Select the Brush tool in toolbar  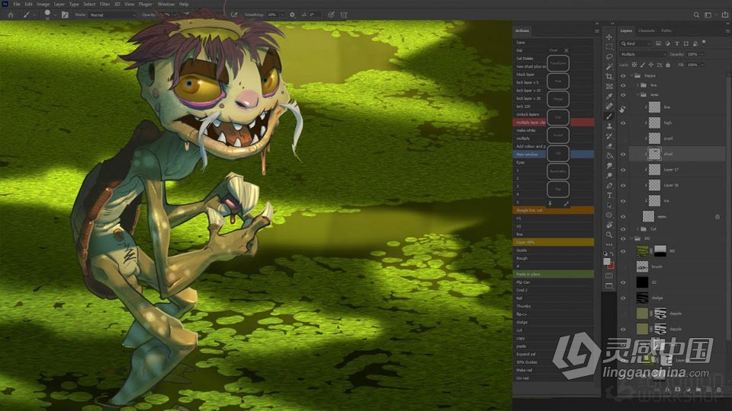point(609,116)
